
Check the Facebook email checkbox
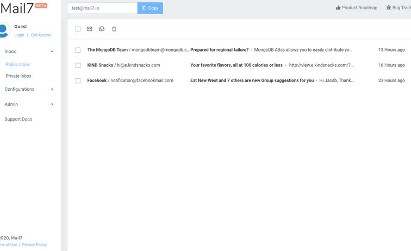pyautogui.click(x=78, y=80)
